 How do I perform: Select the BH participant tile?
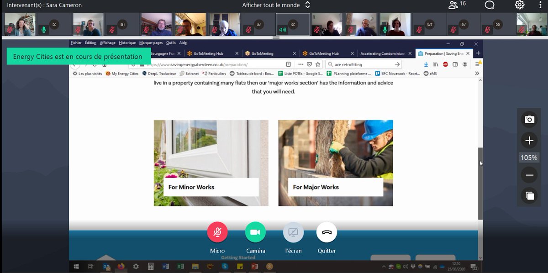(x=122, y=24)
